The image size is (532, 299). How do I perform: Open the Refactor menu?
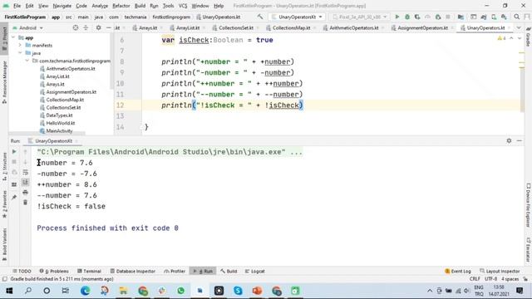point(121,6)
